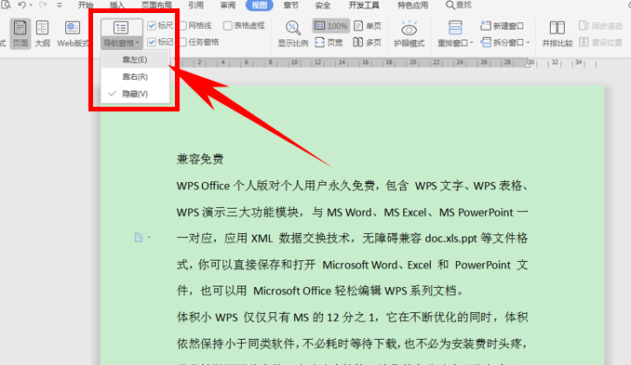Click the rearrange windows (重排窗口) icon
Screen dimensions: 631x365
pos(455,28)
